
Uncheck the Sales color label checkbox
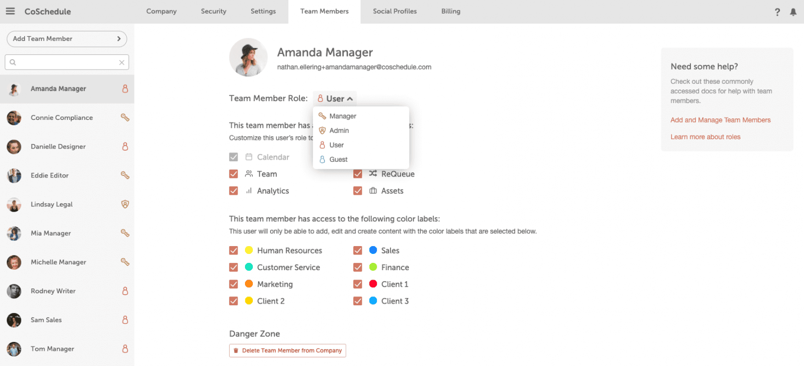[358, 250]
